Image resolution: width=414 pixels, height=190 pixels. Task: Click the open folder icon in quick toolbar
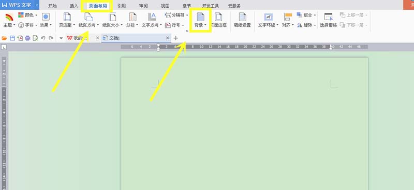pos(4,38)
